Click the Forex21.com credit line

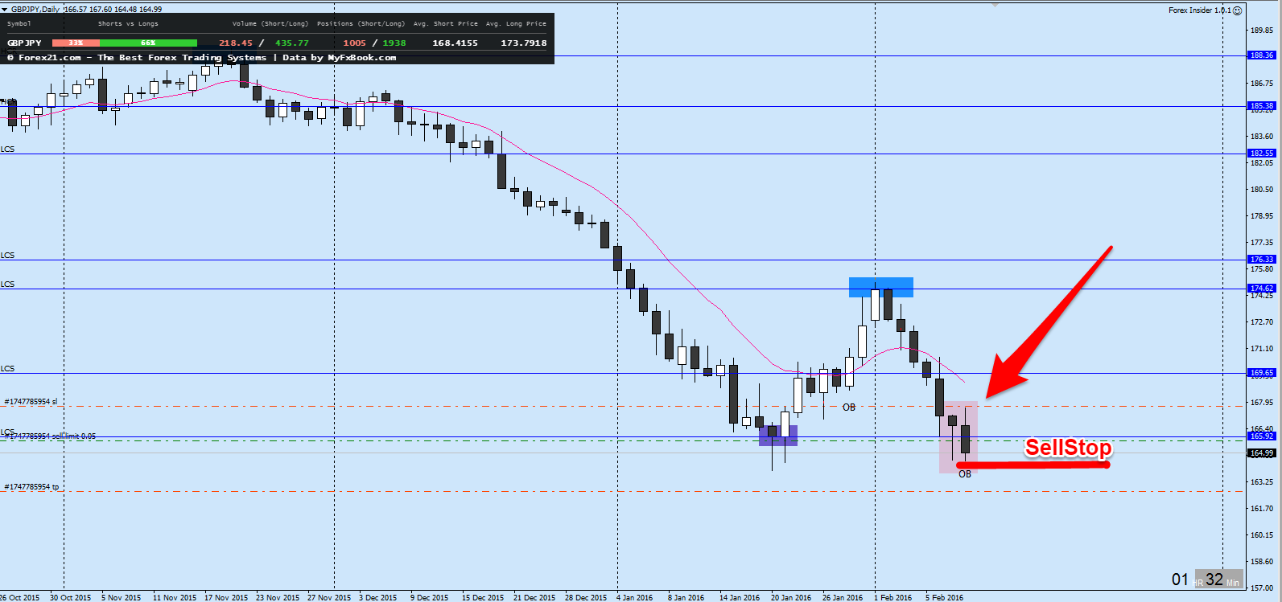201,58
